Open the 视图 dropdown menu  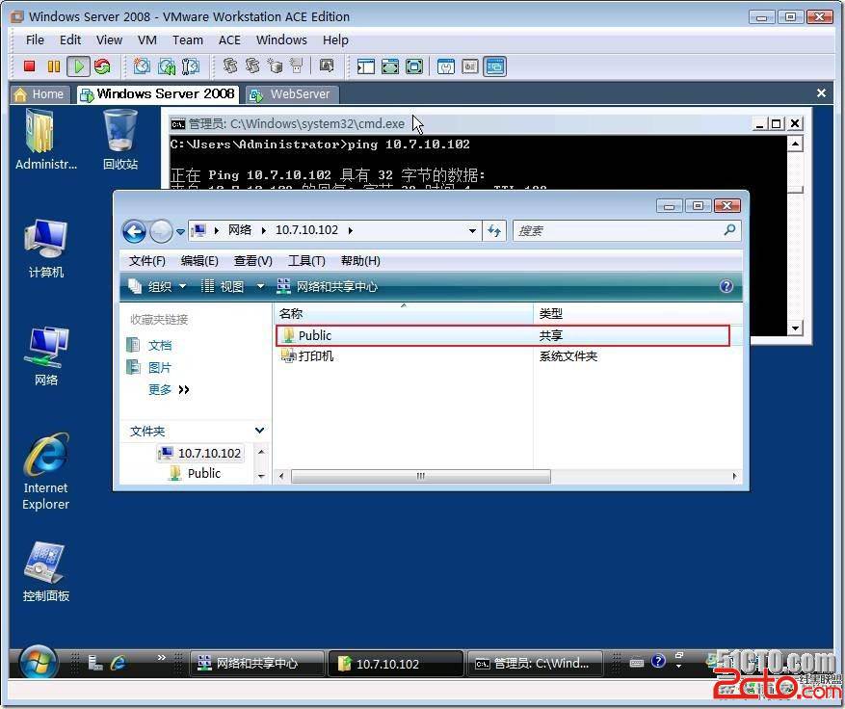tap(231, 286)
